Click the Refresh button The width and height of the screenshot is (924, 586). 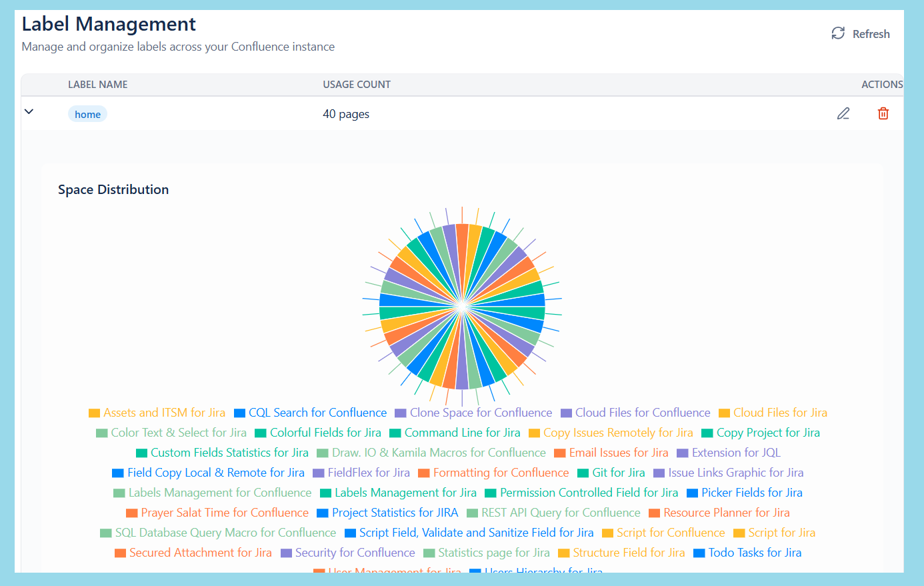860,34
